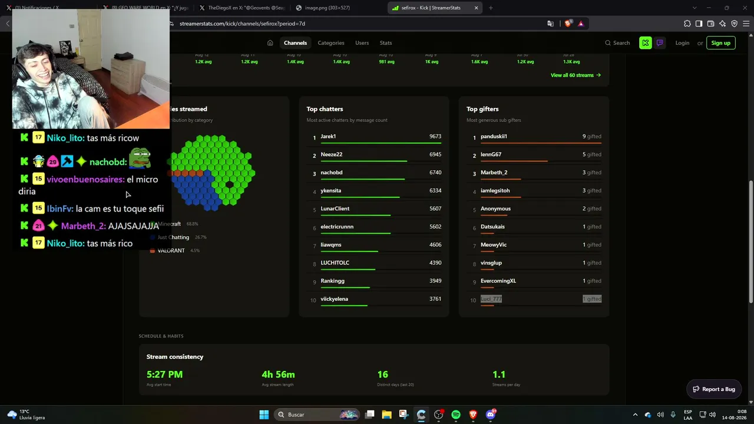Switch to the GEO WARE WORLD tab
754x424 pixels.
pos(146,8)
